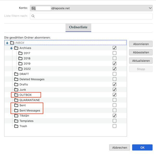Click the QUARANTAINE folder icon
The image size is (156, 155).
pos(16,100)
